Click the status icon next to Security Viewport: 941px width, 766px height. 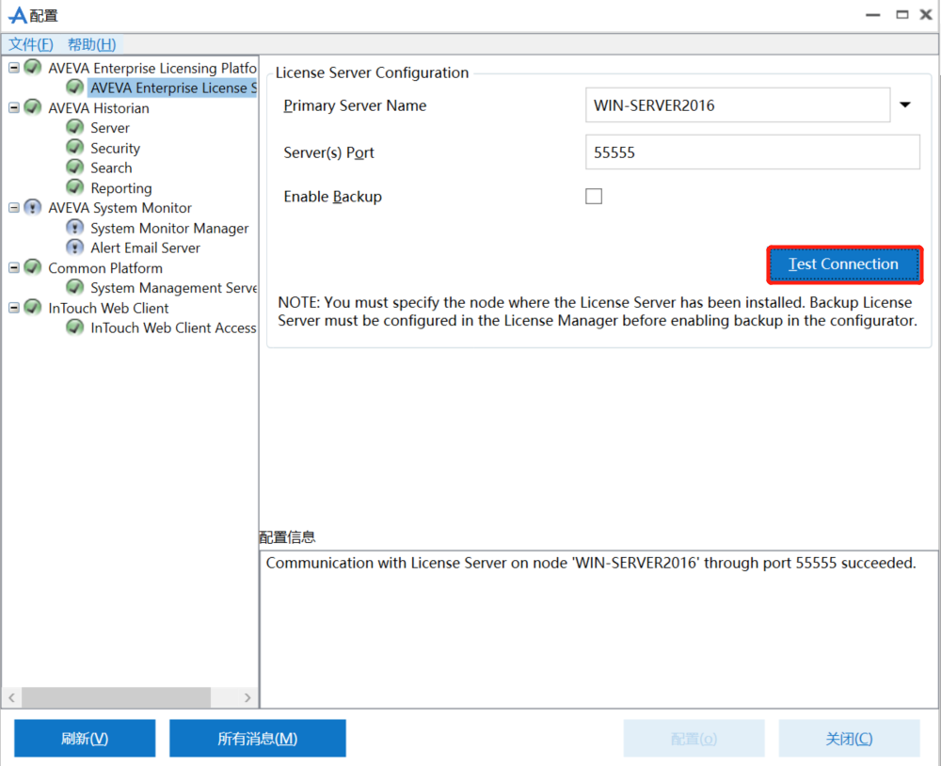point(75,148)
